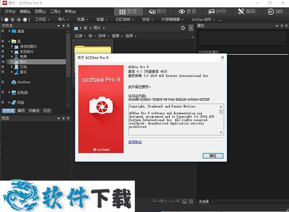Toggle Easy-Select marker for 网络
The image size is (289, 212).
[x=2, y=102]
